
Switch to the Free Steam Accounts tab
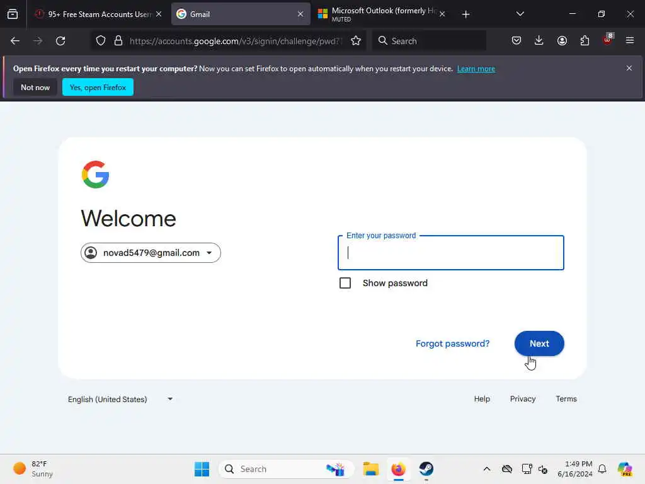point(98,14)
